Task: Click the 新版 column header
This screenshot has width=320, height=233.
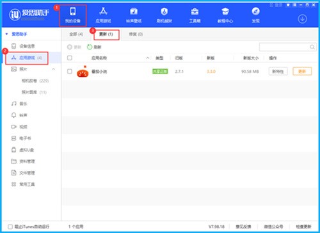Action: (211, 58)
